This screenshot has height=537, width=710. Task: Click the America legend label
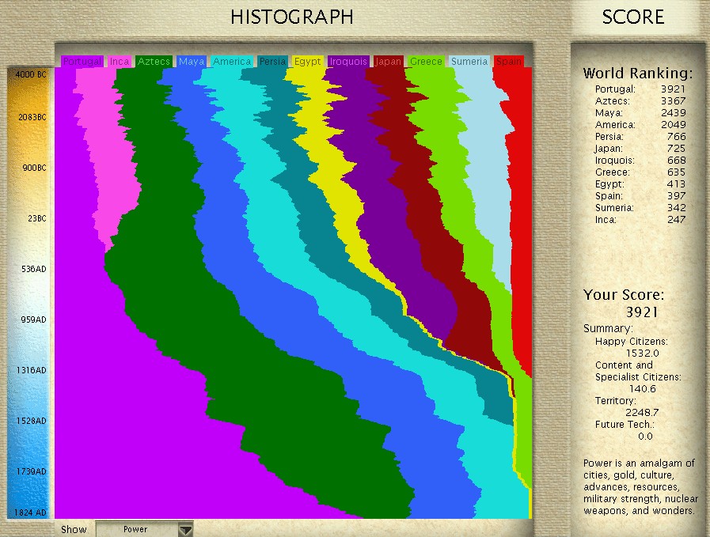point(231,61)
